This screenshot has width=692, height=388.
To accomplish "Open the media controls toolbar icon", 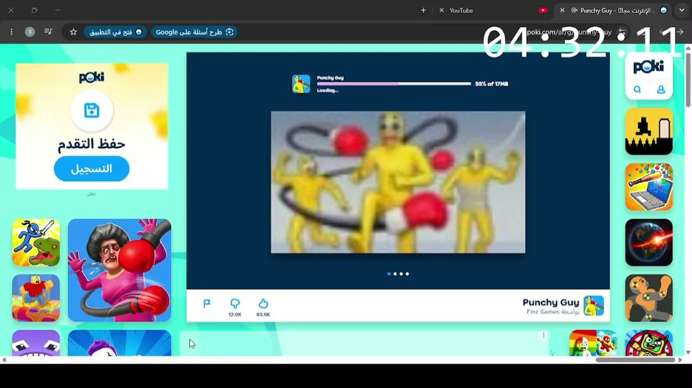I will point(48,32).
